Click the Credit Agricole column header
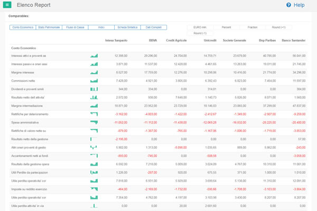This screenshot has height=211, width=317. coord(176,41)
